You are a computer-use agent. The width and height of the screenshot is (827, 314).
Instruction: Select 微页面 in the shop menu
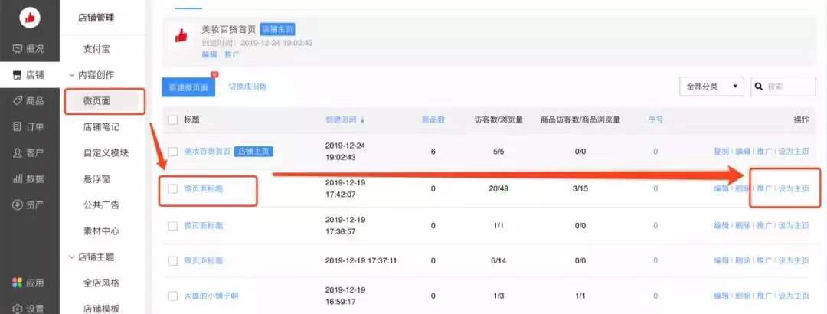(96, 100)
